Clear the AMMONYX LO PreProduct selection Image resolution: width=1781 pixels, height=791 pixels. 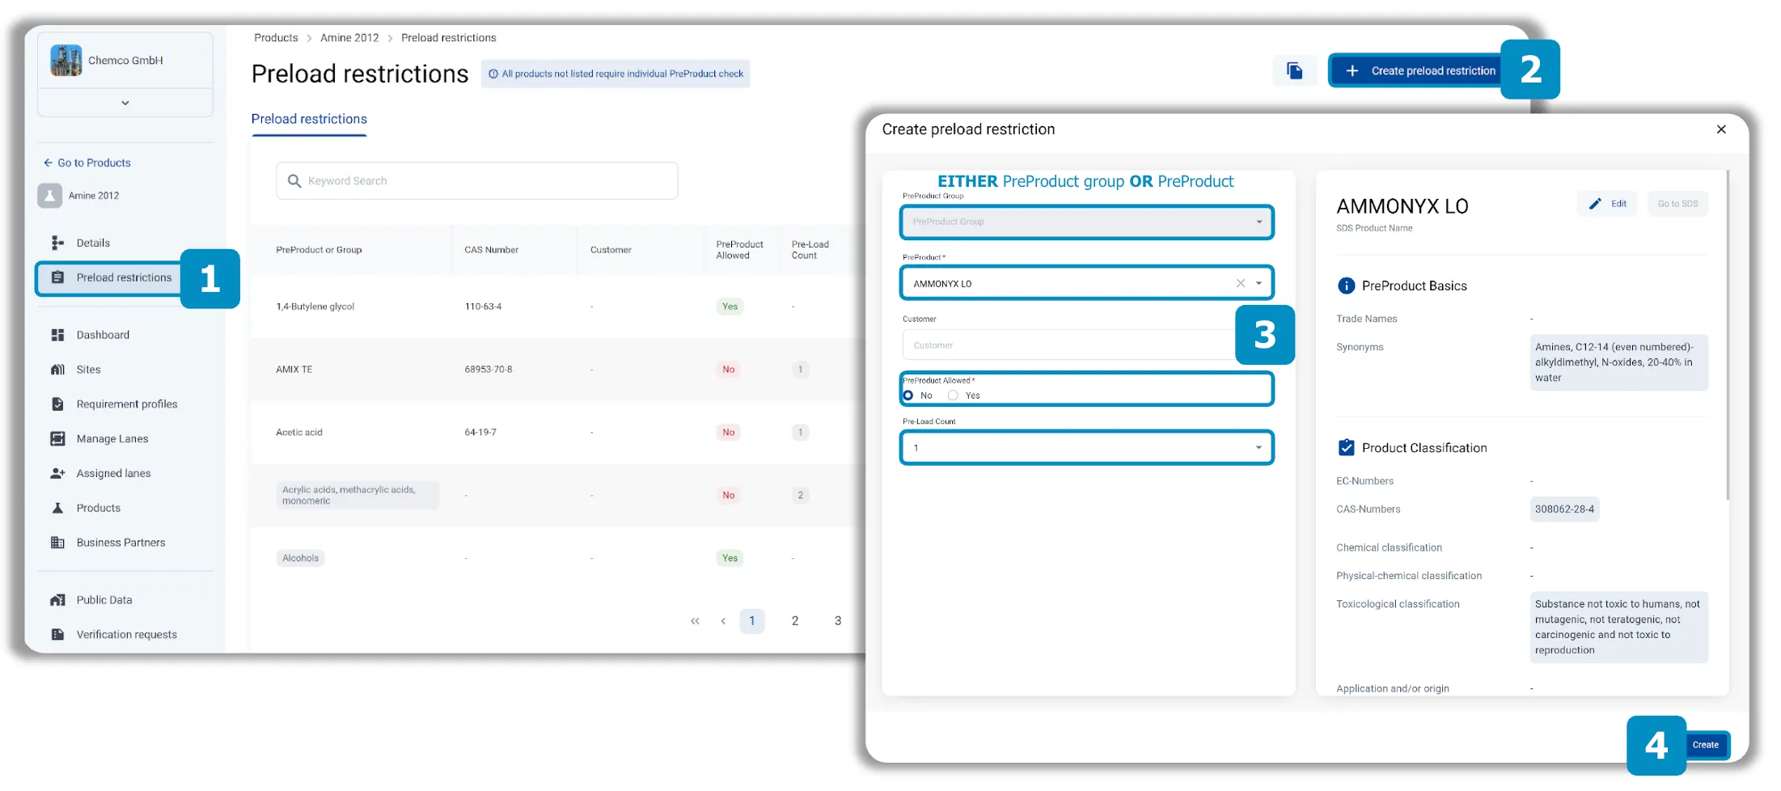click(x=1241, y=283)
